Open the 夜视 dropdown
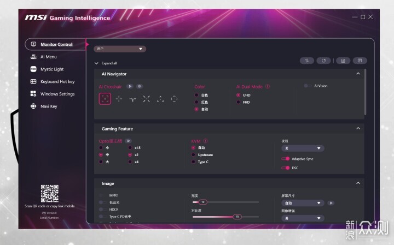Screen dimensions: 394x245 [303, 148]
